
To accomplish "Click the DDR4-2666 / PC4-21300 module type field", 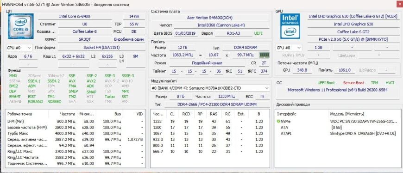I will pyautogui.click(x=217, y=105).
